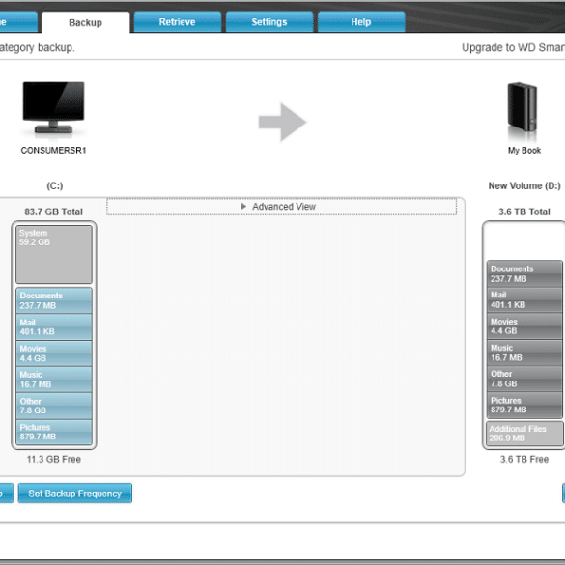Select Documents 237.7 MB on C: drive
The image size is (565, 565).
tap(54, 300)
